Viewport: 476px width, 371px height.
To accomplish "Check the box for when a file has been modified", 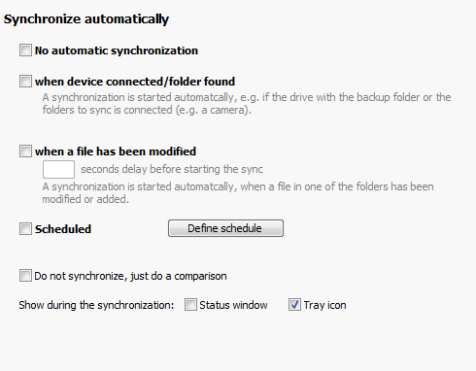I will click(x=25, y=151).
